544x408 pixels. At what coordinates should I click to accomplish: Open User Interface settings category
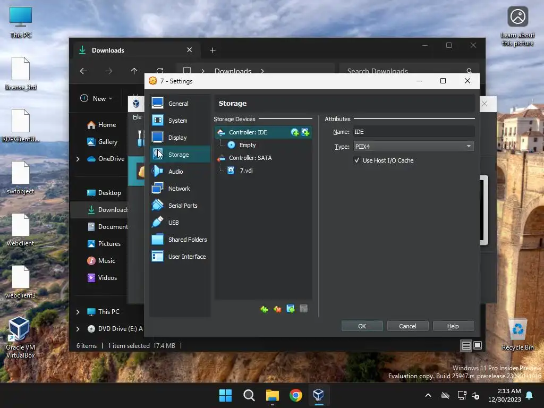(180, 257)
